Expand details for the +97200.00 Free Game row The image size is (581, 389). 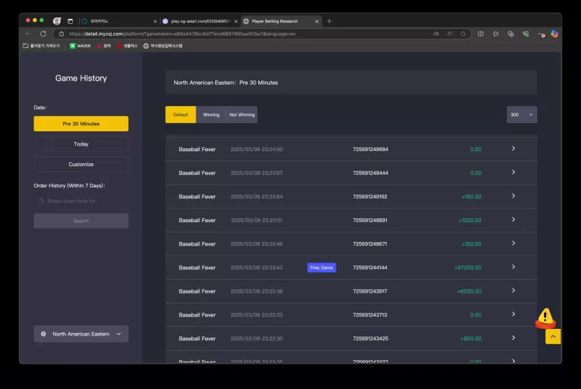pos(513,267)
